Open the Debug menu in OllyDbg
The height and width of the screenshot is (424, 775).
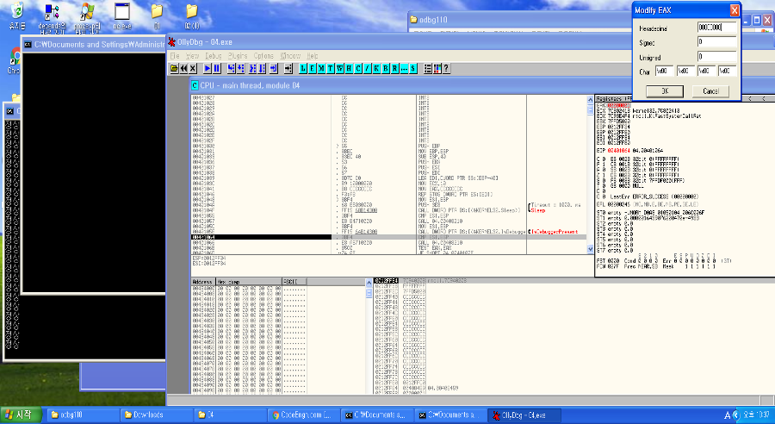pos(213,56)
